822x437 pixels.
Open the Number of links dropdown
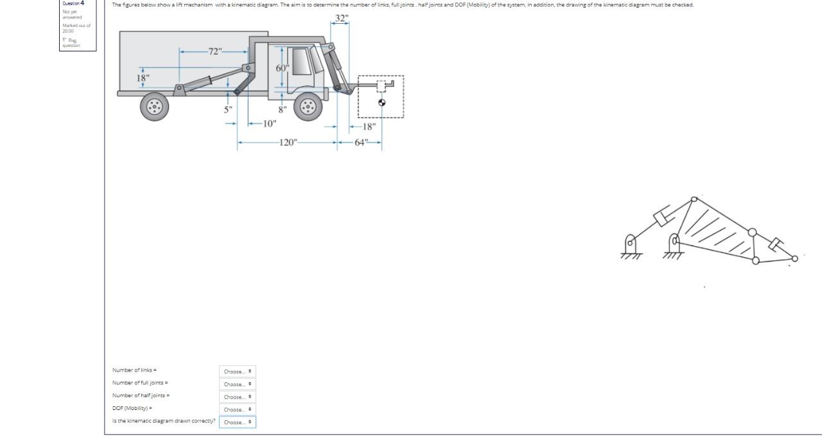click(238, 371)
